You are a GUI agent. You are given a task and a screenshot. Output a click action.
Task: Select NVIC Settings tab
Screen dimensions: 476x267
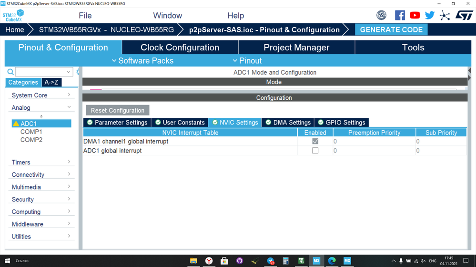coord(235,123)
